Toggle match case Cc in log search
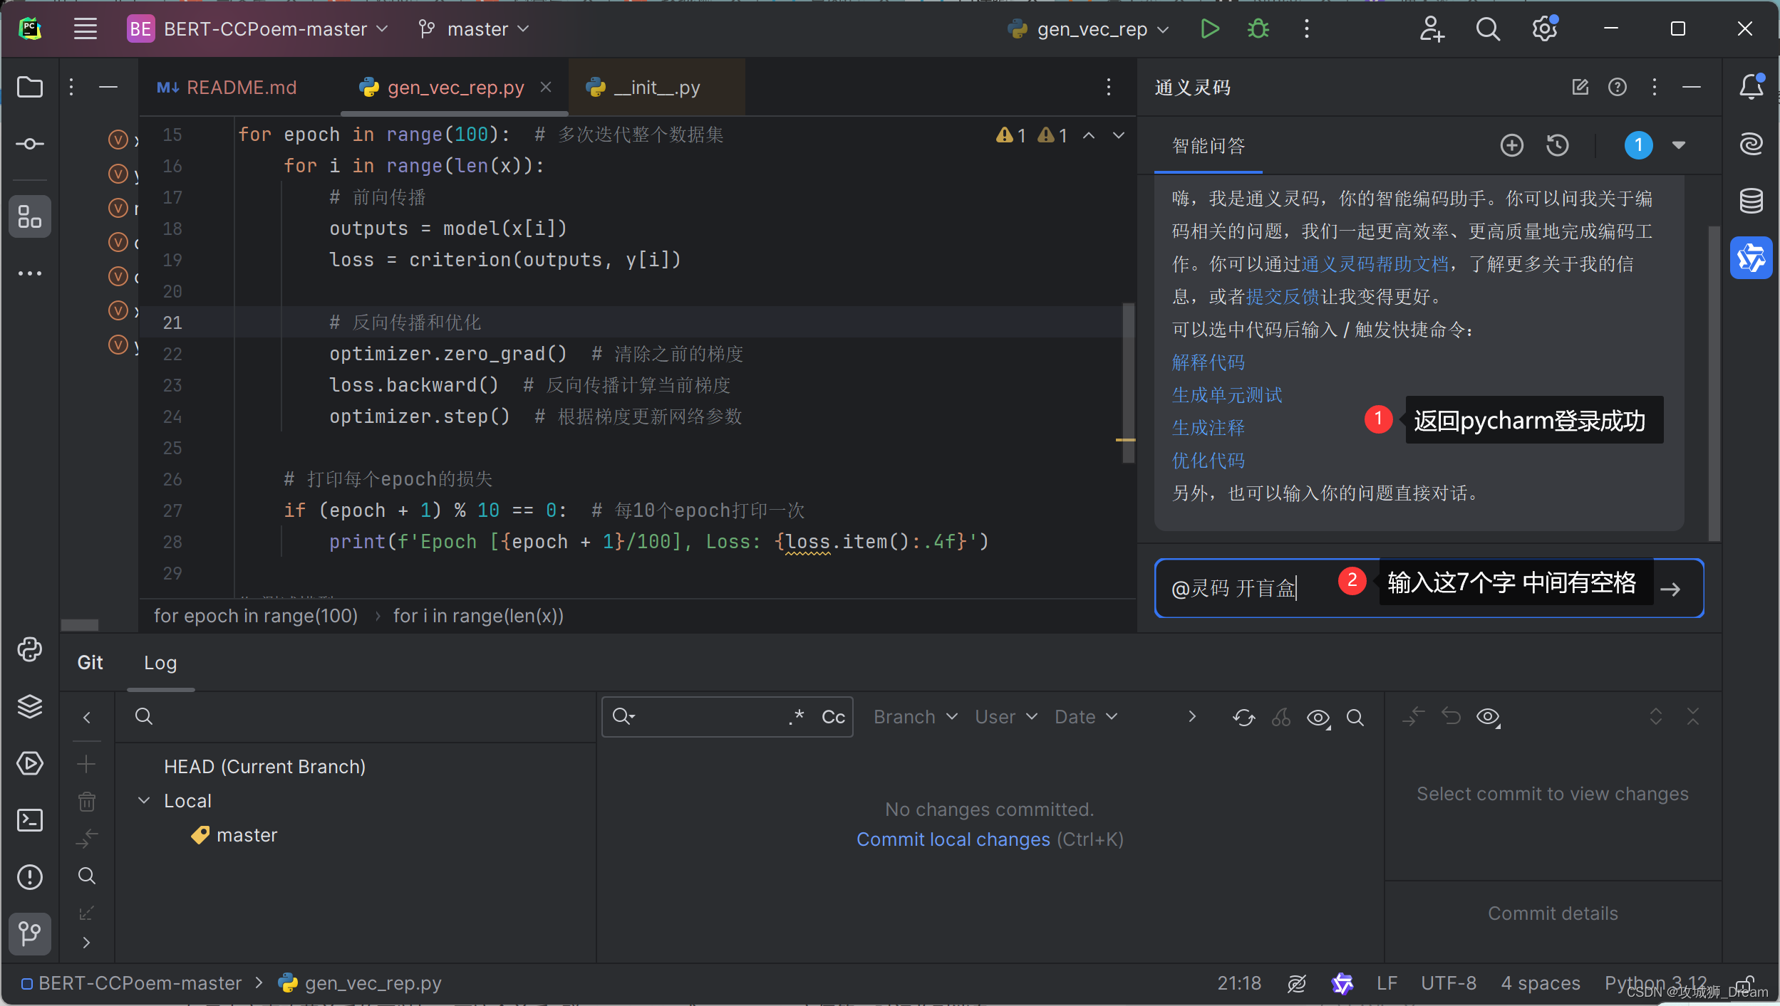The width and height of the screenshot is (1780, 1006). pos(833,717)
